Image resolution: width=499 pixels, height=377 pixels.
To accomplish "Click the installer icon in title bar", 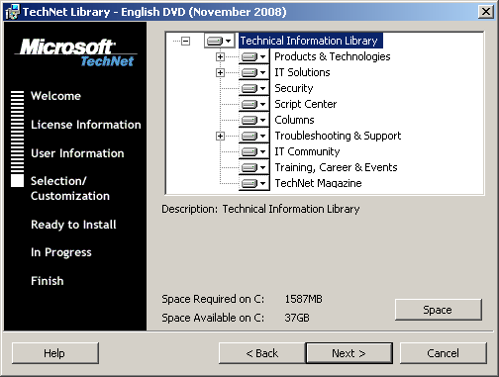I will (x=12, y=12).
